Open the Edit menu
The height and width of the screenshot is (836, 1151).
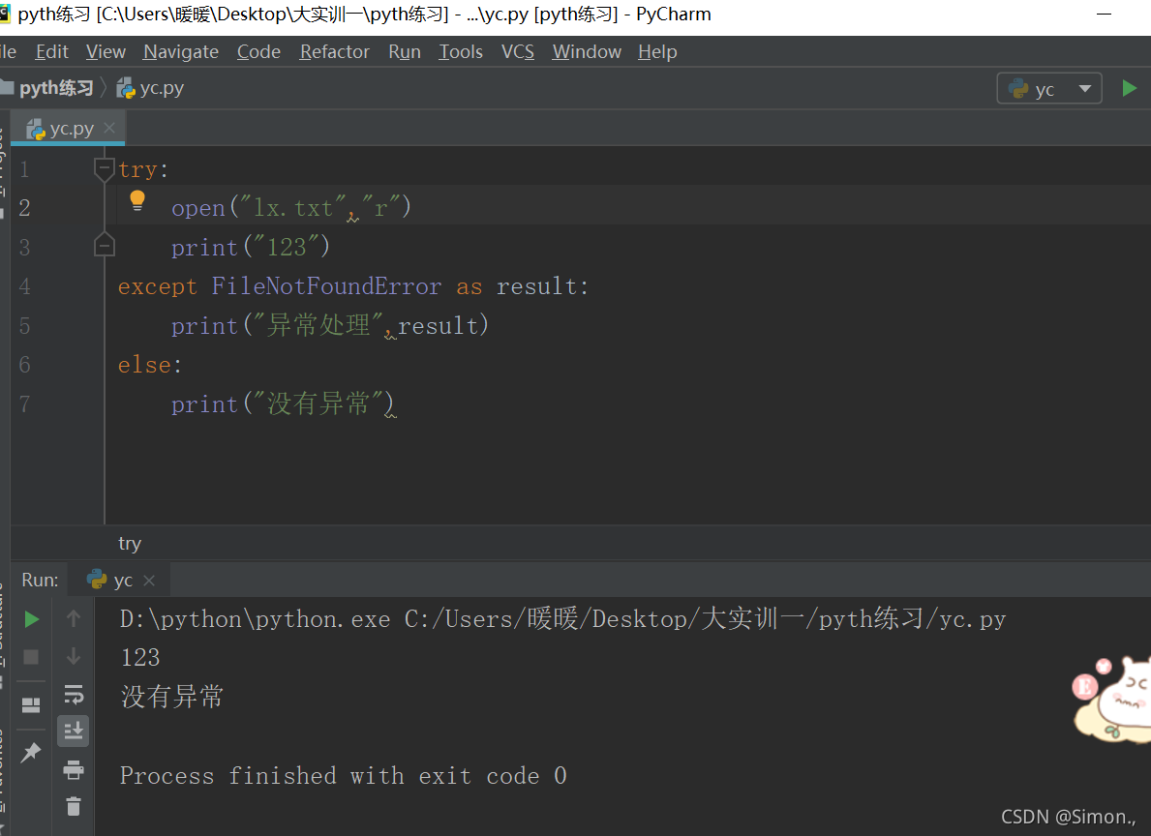51,52
